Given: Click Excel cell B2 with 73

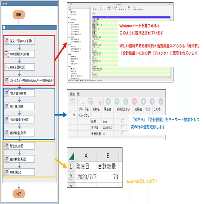Looking at the screenshot, I should [x=108, y=177].
